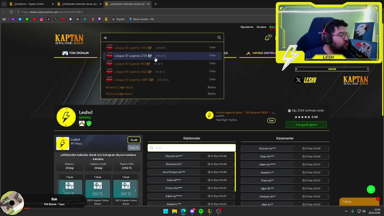
Task: Click the 0 başarılı işlem button
Action: click(x=306, y=125)
